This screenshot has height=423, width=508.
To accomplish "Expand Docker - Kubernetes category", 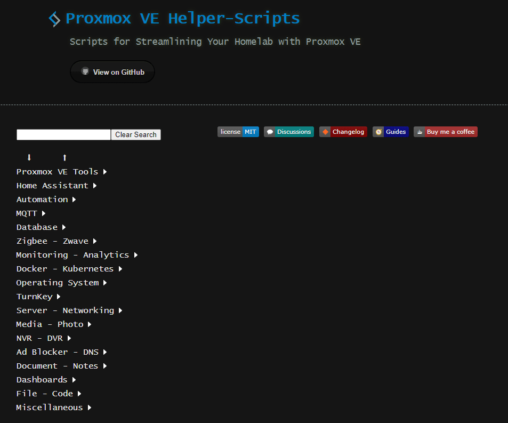I will tap(69, 269).
